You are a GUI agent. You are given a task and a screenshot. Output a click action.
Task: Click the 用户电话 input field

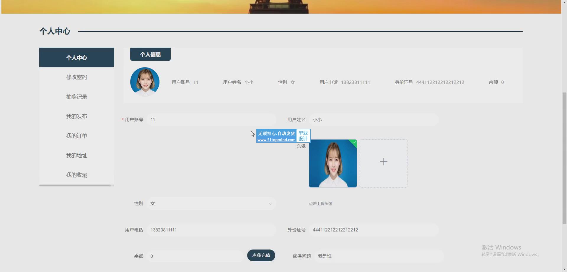point(211,230)
